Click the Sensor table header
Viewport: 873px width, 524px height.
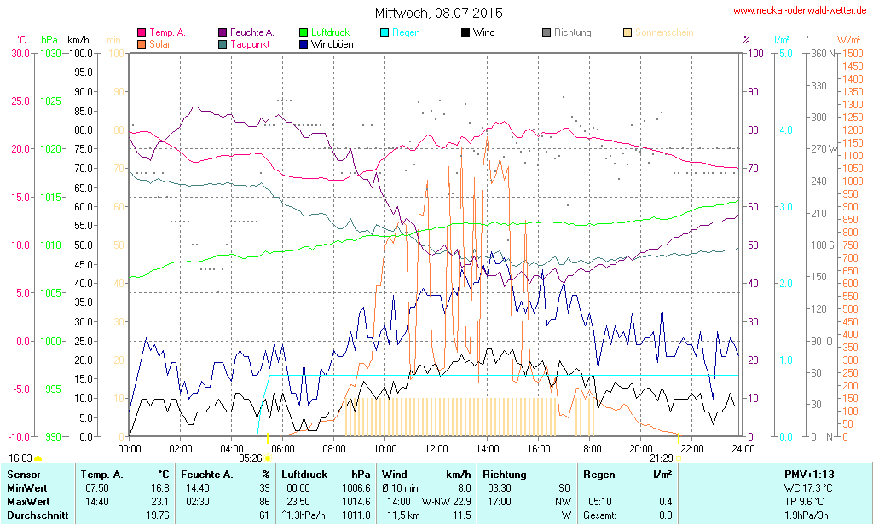23,475
